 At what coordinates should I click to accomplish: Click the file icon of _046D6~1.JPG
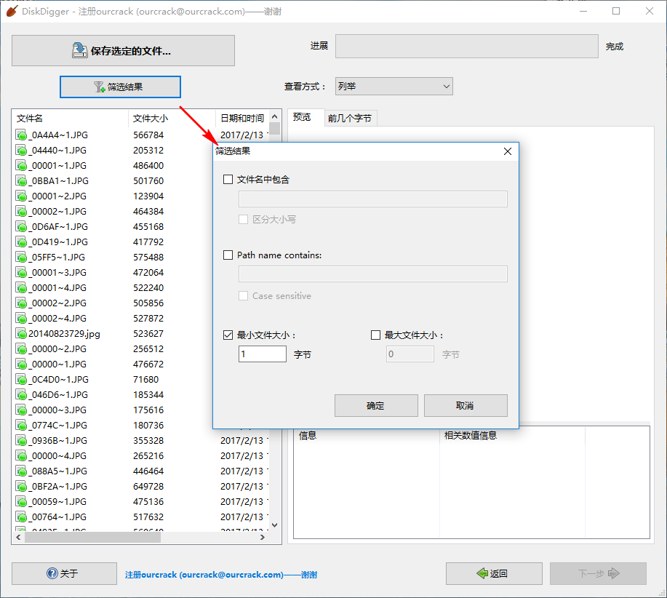pyautogui.click(x=21, y=395)
